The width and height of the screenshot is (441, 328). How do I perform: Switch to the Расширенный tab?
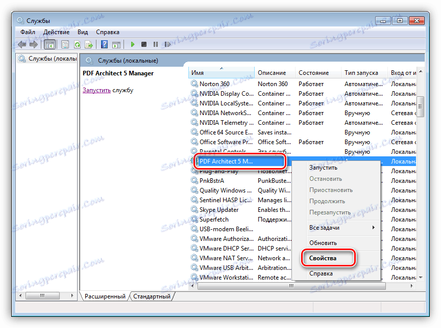[105, 296]
